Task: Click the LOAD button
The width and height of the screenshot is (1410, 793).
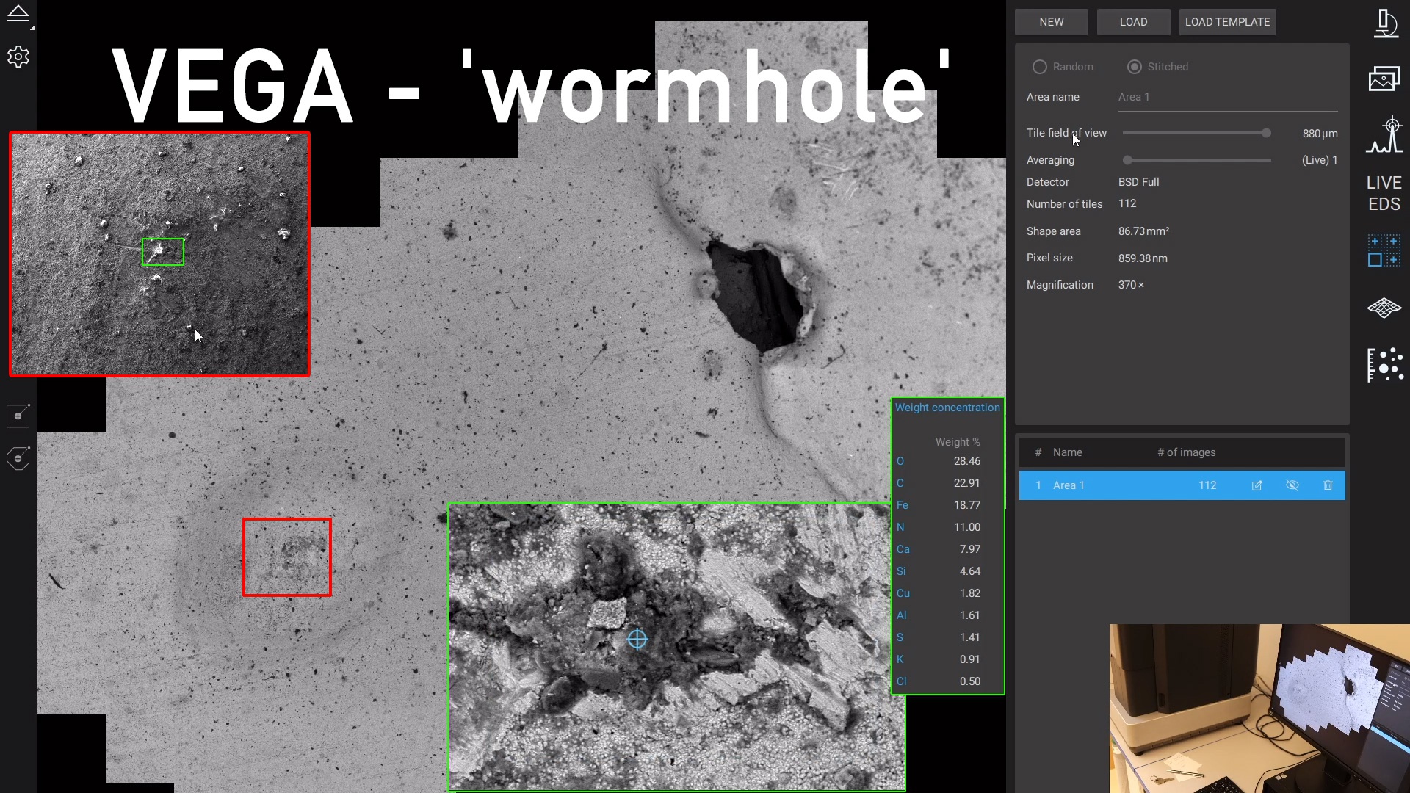Action: click(x=1134, y=22)
